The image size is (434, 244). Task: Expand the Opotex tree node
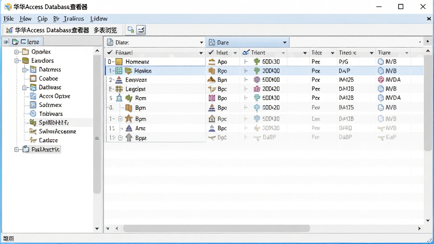coord(17,52)
